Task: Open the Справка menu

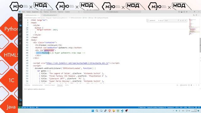Action: (x=67, y=12)
